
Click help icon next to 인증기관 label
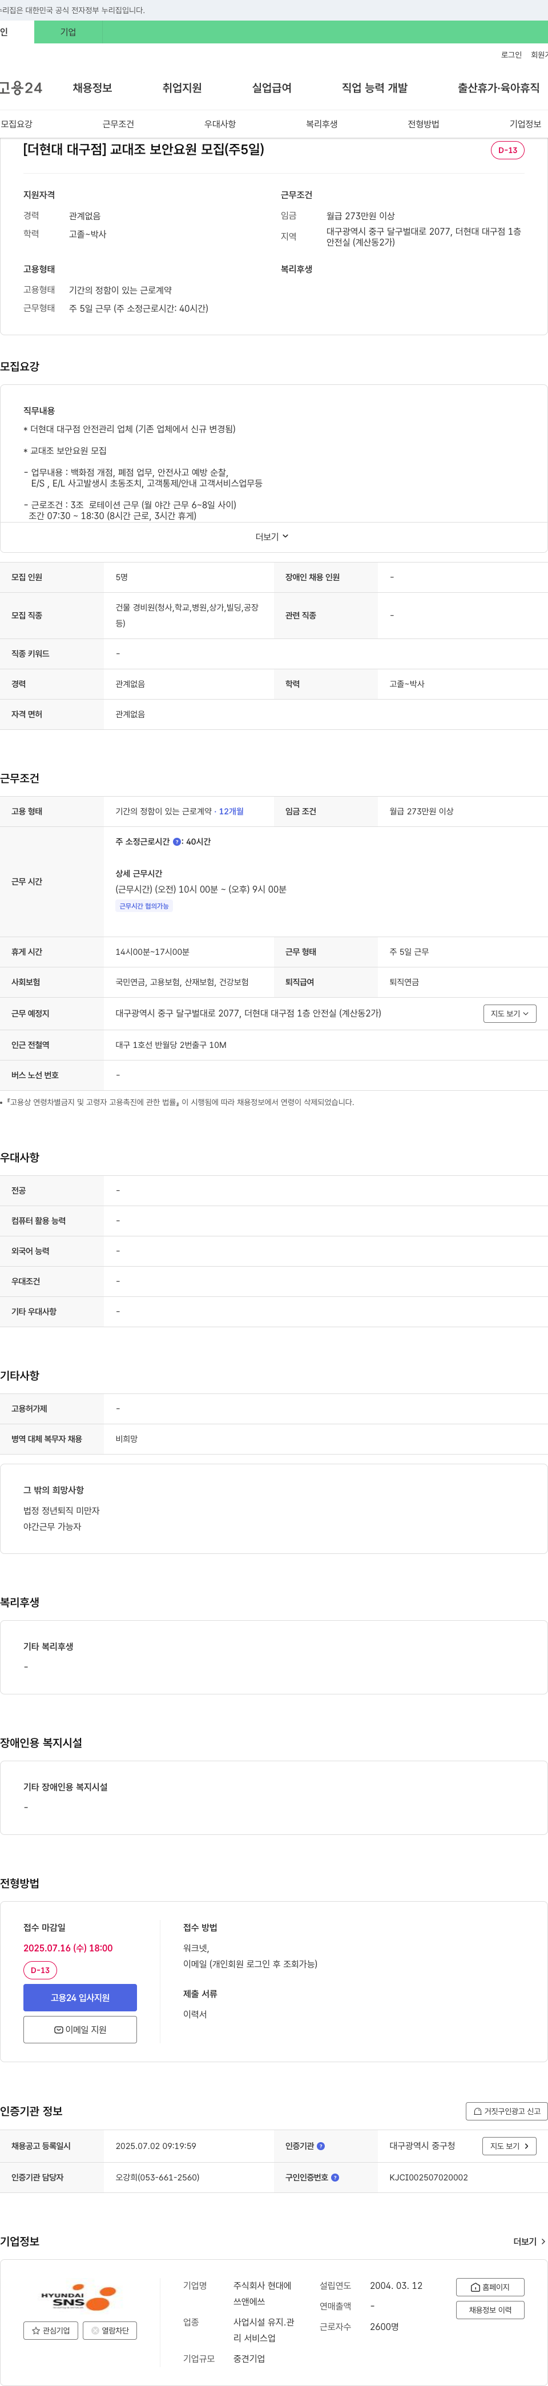click(x=321, y=2146)
